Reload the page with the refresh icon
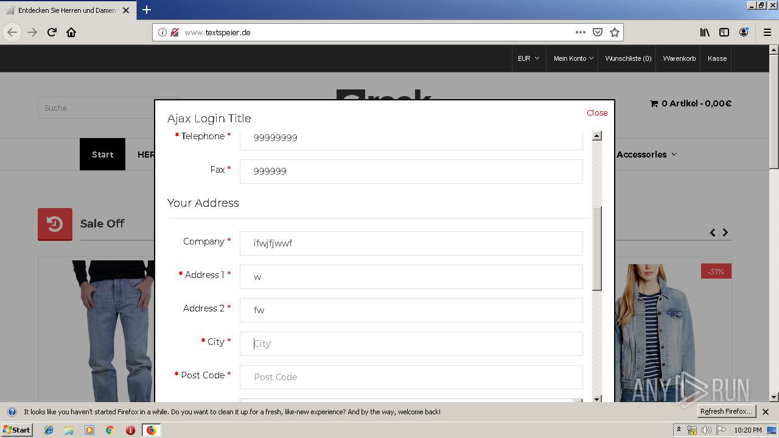 coord(52,32)
